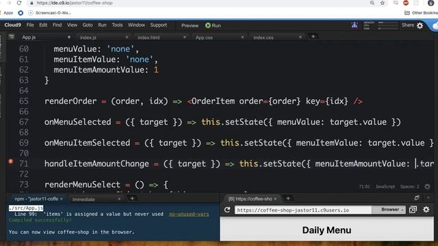Image resolution: width=438 pixels, height=246 pixels.
Task: Open the Window menu
Action: (136, 25)
